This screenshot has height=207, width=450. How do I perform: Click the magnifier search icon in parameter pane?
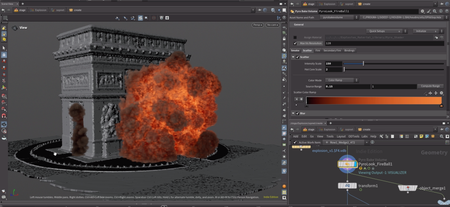pos(434,11)
